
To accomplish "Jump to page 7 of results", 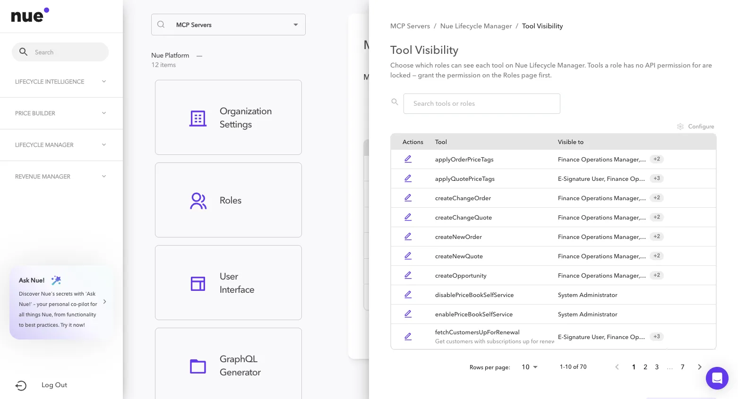I will click(682, 367).
